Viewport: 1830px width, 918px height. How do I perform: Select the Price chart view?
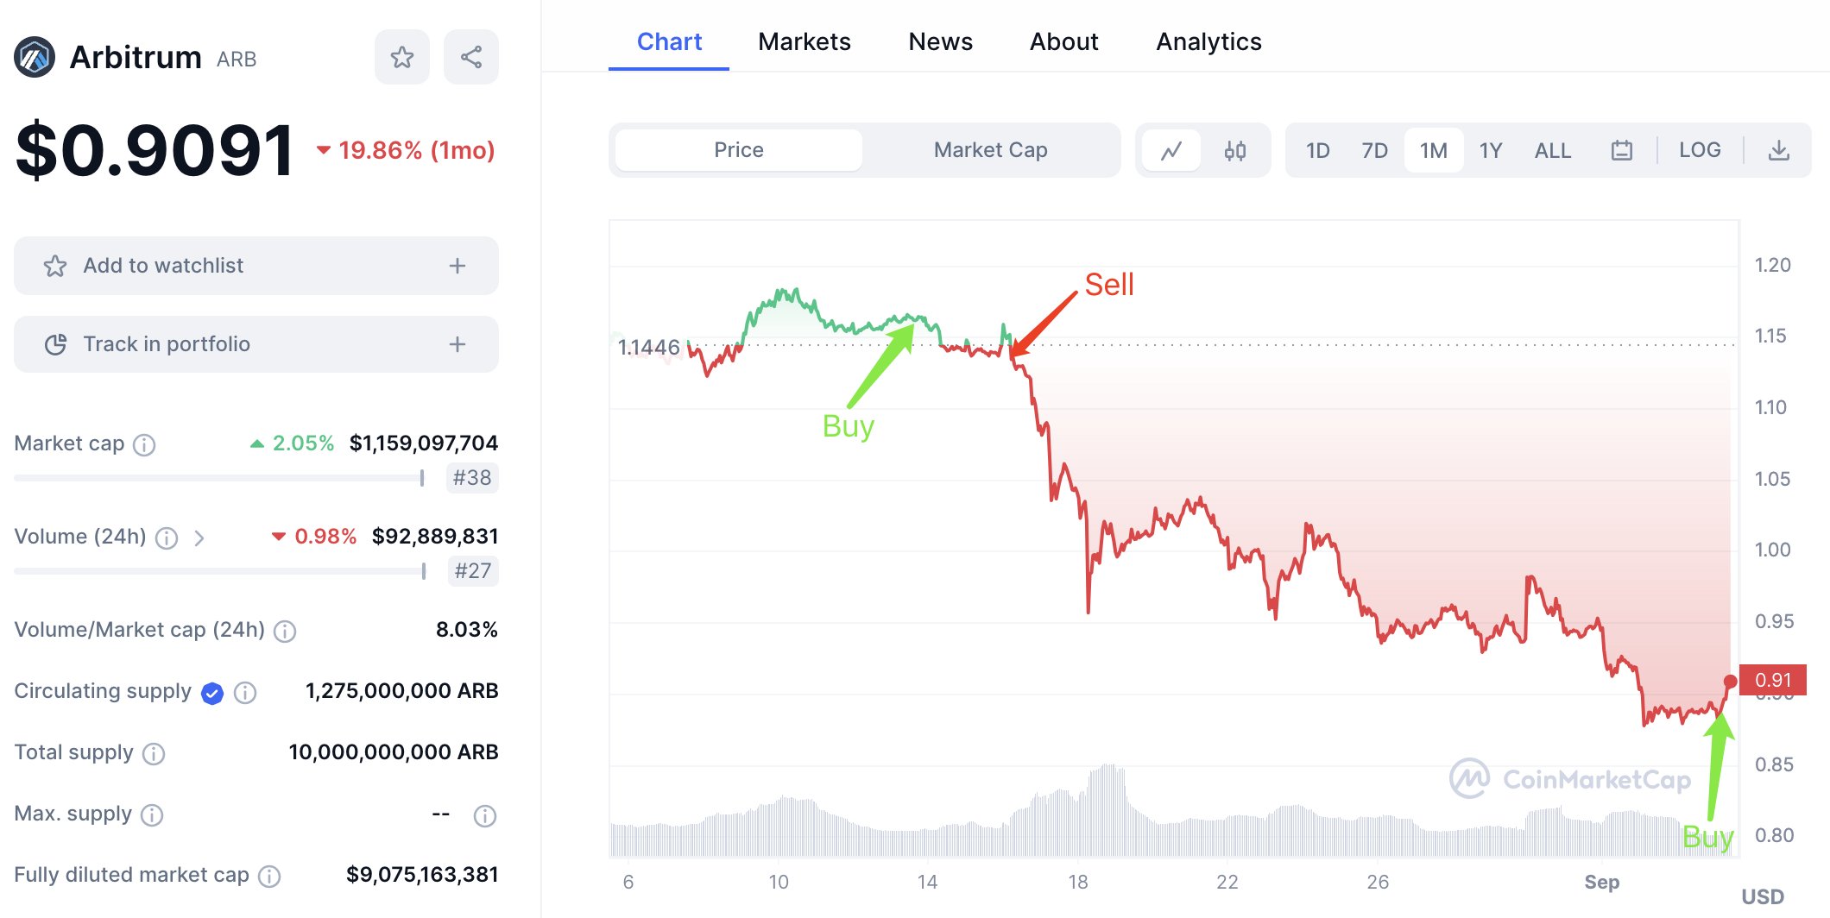coord(738,150)
